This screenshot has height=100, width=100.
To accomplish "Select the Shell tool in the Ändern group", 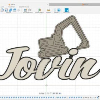I will [6, 10].
